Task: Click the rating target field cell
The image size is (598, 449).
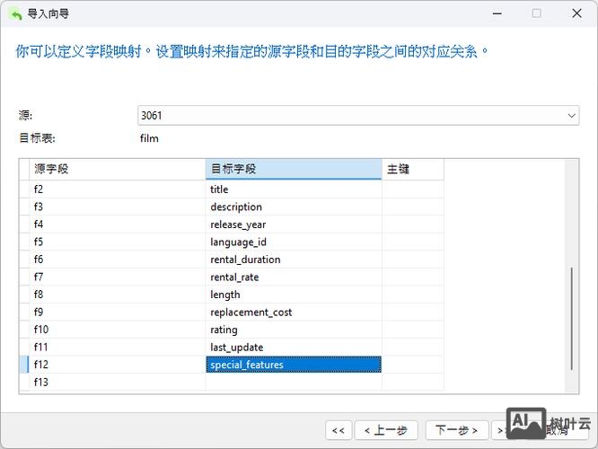Action: tap(294, 330)
